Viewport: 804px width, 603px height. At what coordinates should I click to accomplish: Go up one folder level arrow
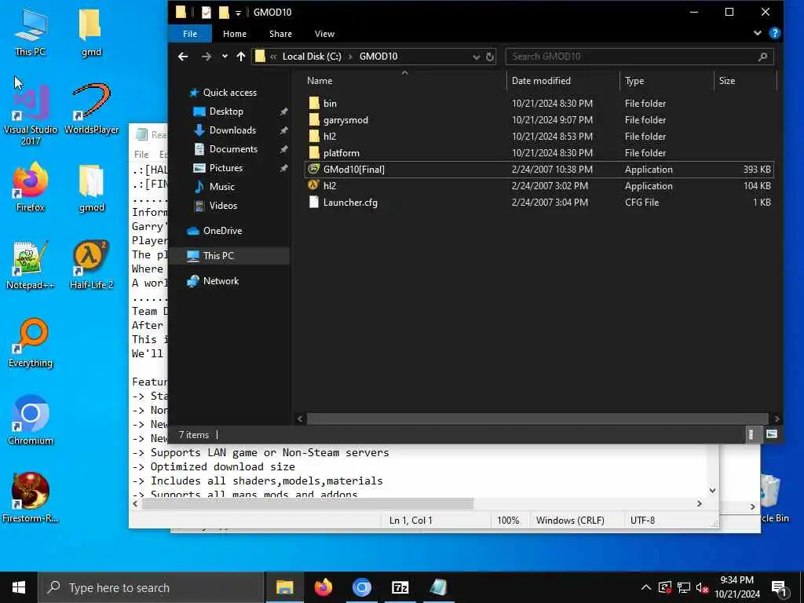[x=241, y=57]
